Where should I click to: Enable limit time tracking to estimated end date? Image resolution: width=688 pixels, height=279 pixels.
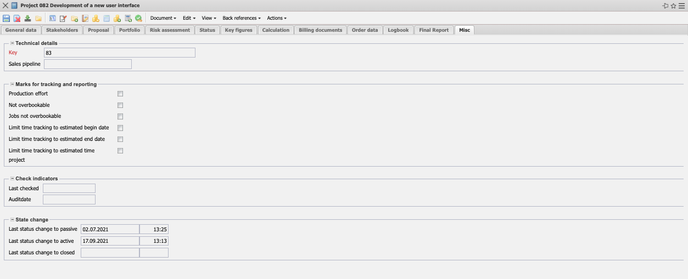click(120, 139)
